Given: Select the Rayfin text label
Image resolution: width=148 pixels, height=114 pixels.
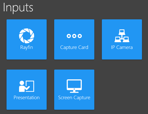Looking at the screenshot, I should (x=27, y=47).
